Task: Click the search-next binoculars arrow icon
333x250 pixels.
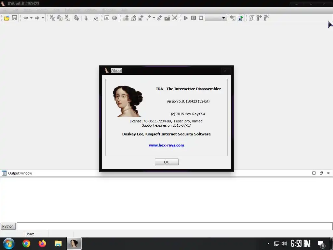Action: (77, 18)
